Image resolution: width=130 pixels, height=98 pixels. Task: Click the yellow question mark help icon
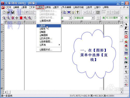click(78, 12)
